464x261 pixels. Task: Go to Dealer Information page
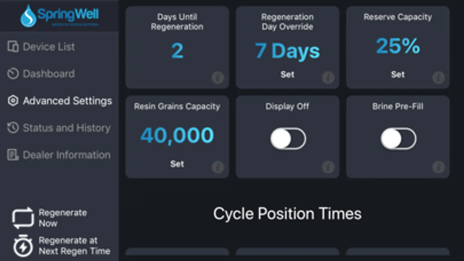66,155
